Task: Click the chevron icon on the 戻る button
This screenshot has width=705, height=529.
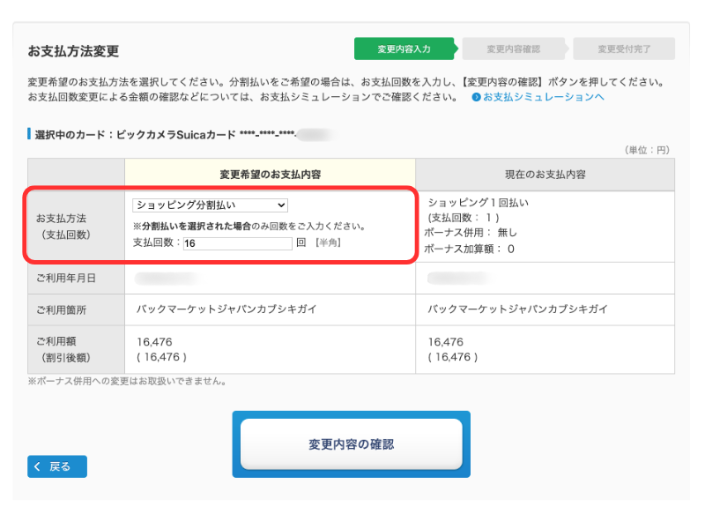Action: [x=38, y=466]
